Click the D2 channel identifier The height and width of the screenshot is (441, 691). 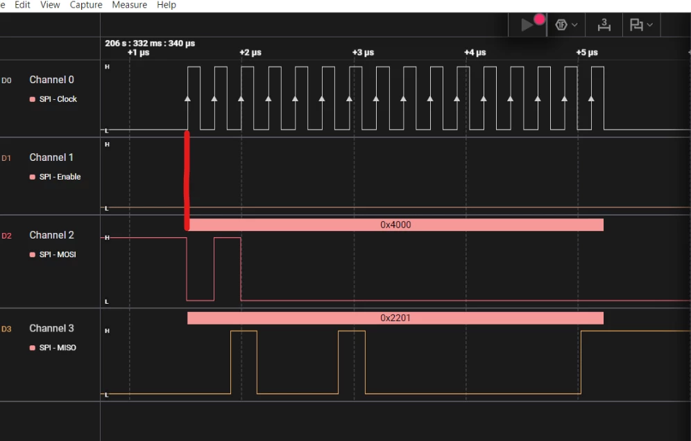coord(7,236)
